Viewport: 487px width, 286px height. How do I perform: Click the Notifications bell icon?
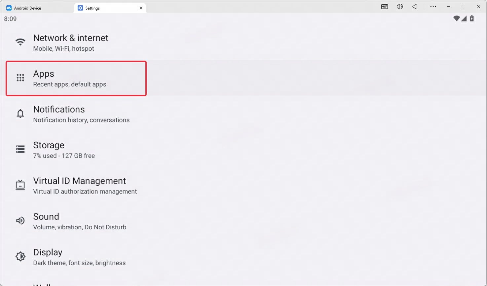coord(20,114)
